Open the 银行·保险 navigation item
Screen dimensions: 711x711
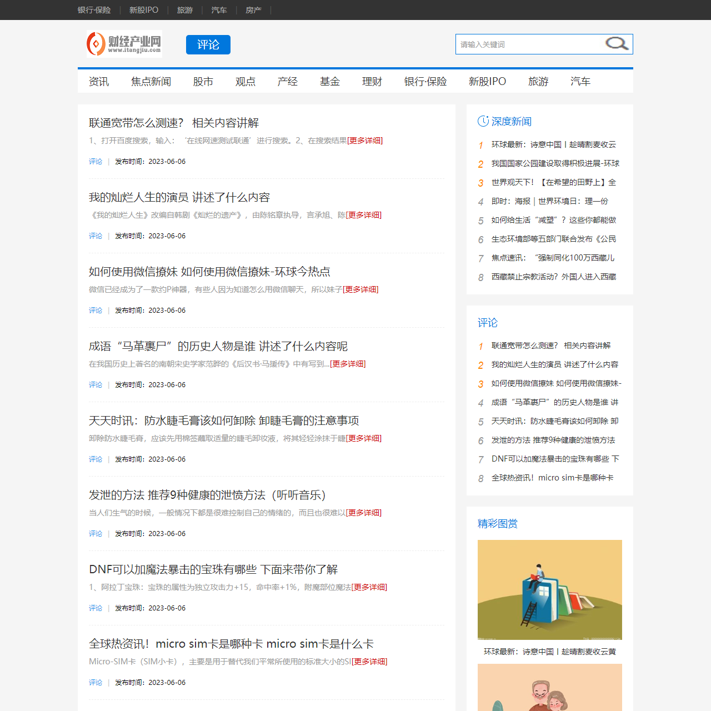425,81
